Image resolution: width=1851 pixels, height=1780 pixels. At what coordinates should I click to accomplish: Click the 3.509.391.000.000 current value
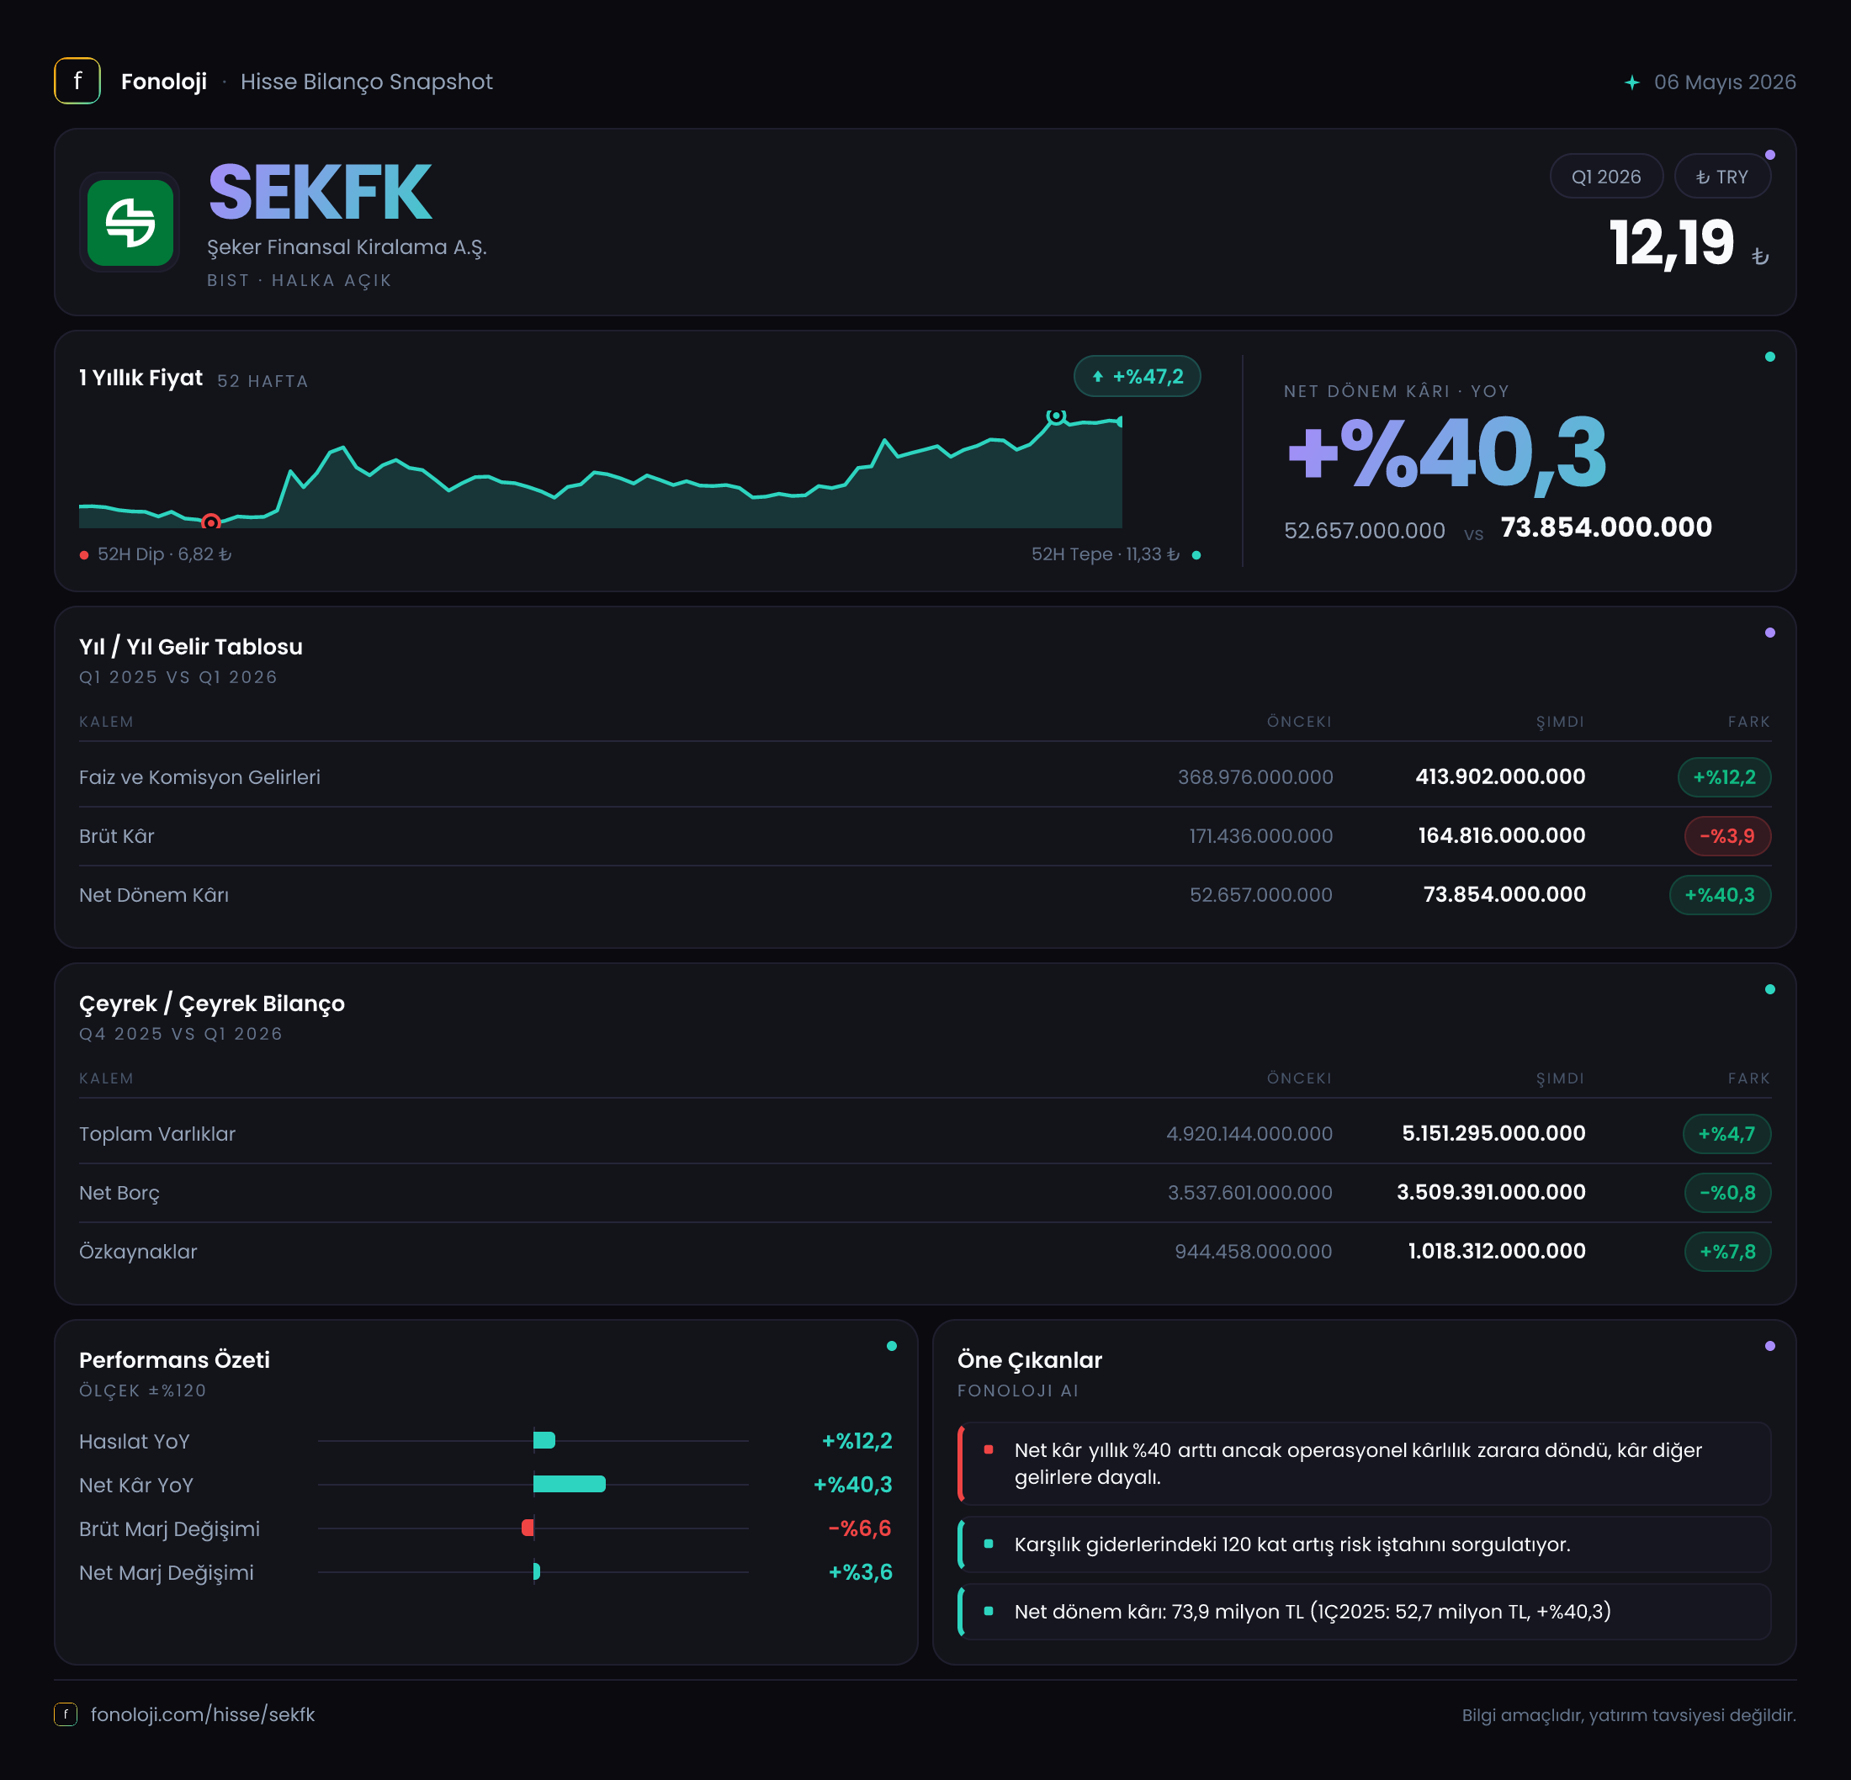1491,1192
